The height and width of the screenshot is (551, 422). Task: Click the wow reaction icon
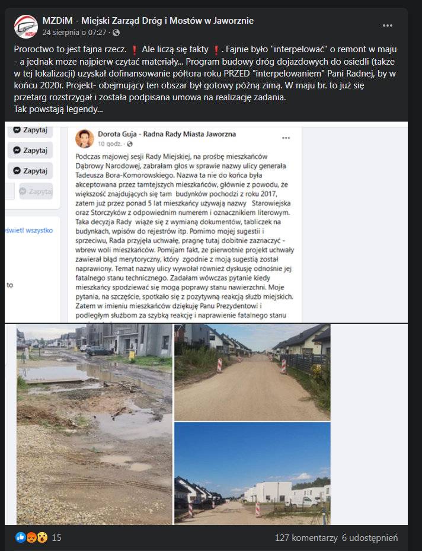click(x=43, y=537)
